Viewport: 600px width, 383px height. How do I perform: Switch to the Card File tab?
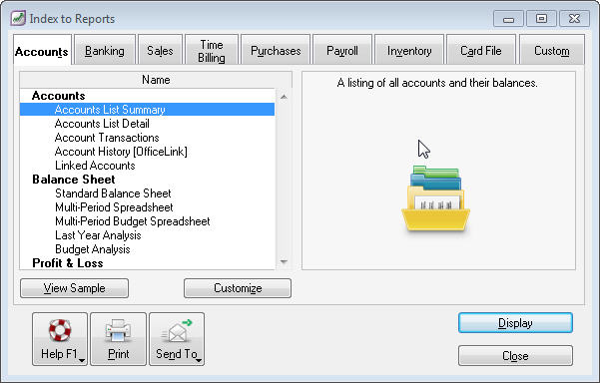point(481,51)
